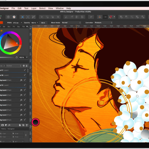Image resolution: width=149 pixels, height=149 pixels.
Task: Click the Divide boolean operation icon
Action: coord(143,17)
